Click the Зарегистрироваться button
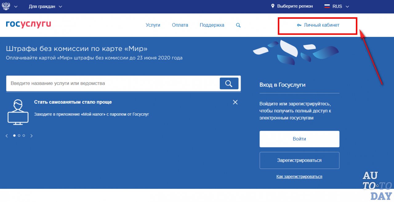394x202 pixels. pyautogui.click(x=299, y=160)
